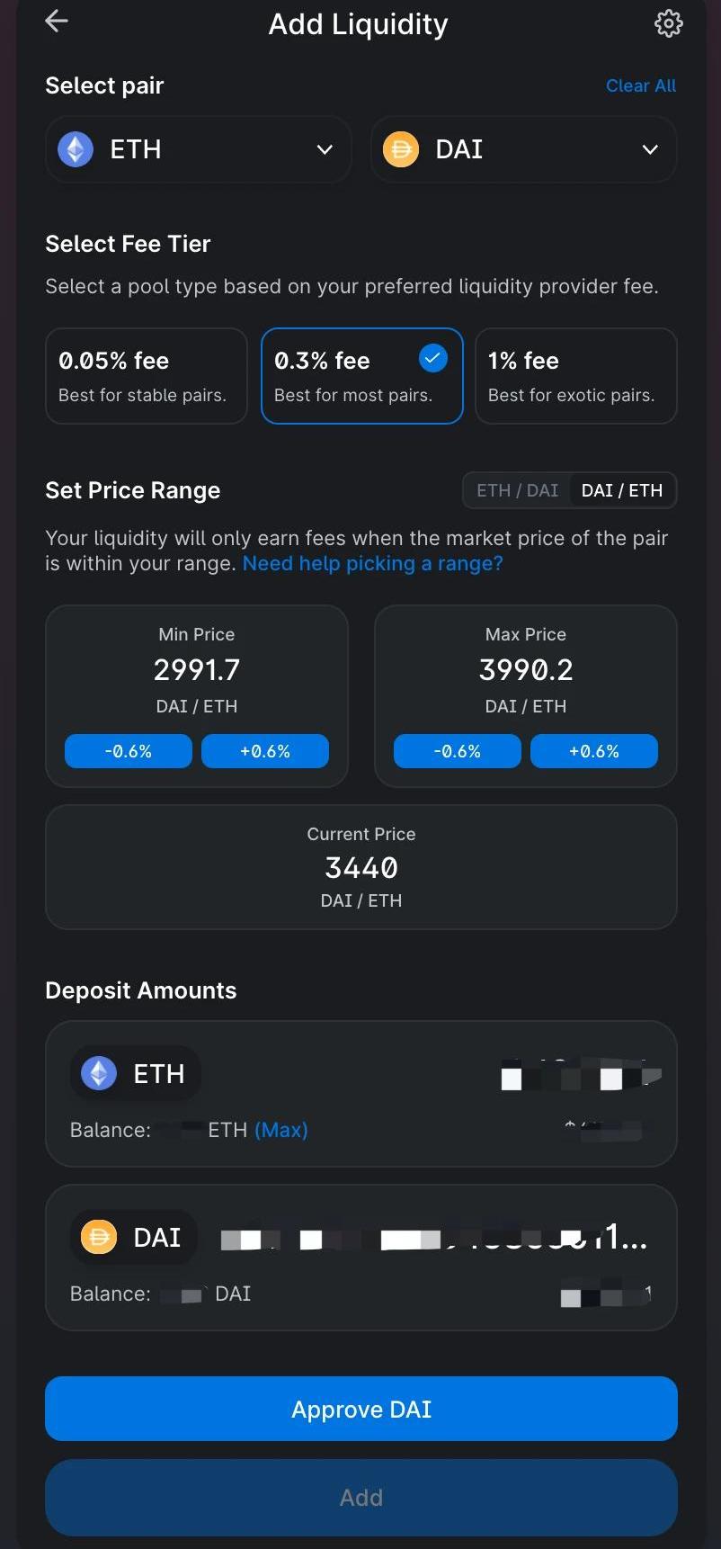Click the Min Price value 2991.7

pyautogui.click(x=197, y=670)
